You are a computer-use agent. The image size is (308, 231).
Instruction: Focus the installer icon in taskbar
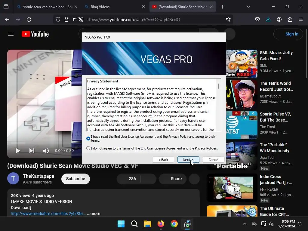tap(187, 224)
